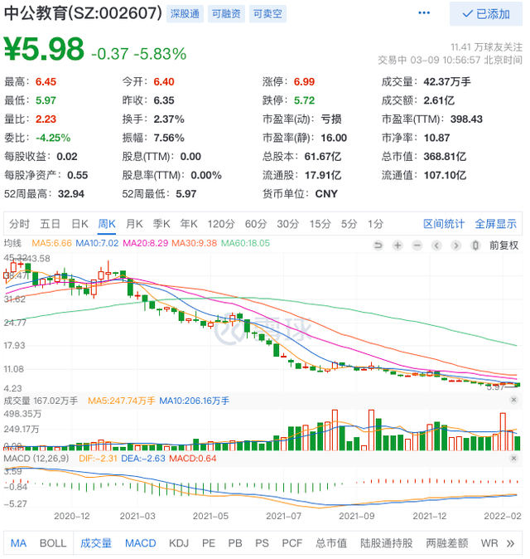Zoom out chart with minus icon
The image size is (530, 559).
point(417,245)
